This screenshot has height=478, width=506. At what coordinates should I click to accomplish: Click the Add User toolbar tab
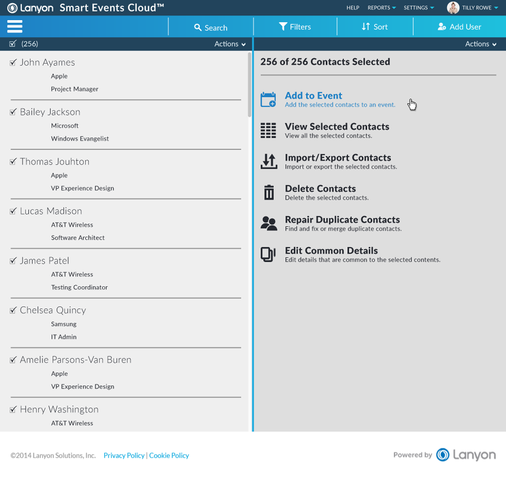[x=459, y=26]
